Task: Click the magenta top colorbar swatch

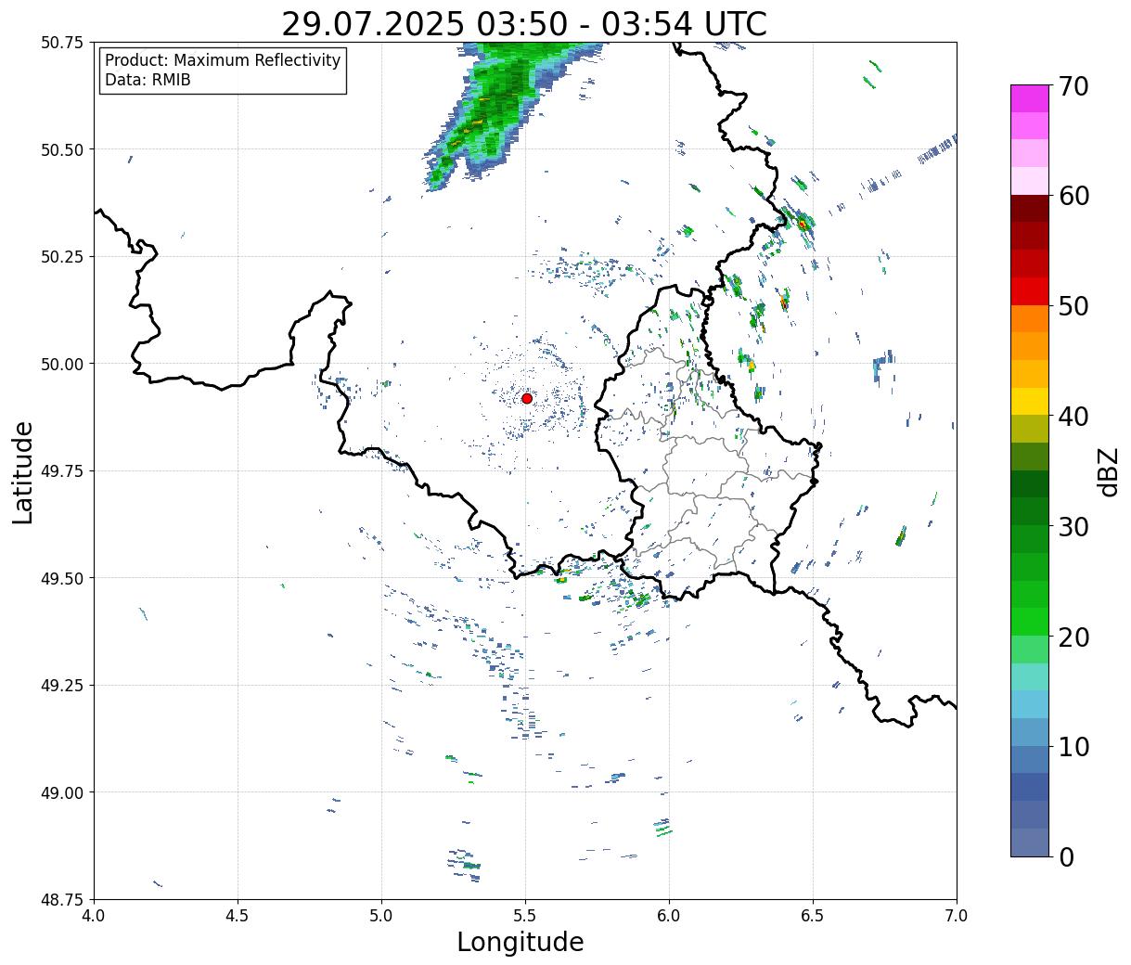Action: (1030, 98)
